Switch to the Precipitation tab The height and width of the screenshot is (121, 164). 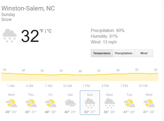click(x=124, y=53)
